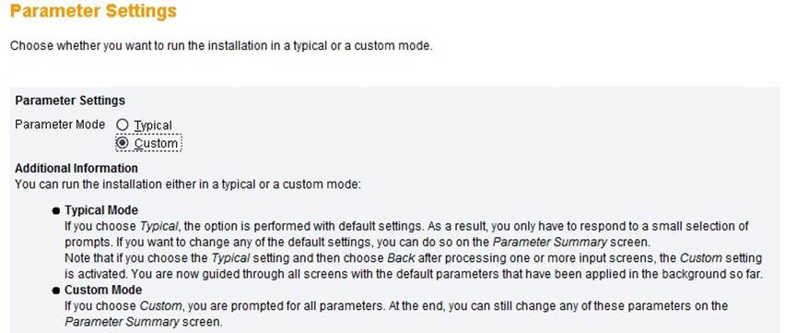Click italic 'Parameter Summary' in Custom Mode paragraph

tap(122, 322)
